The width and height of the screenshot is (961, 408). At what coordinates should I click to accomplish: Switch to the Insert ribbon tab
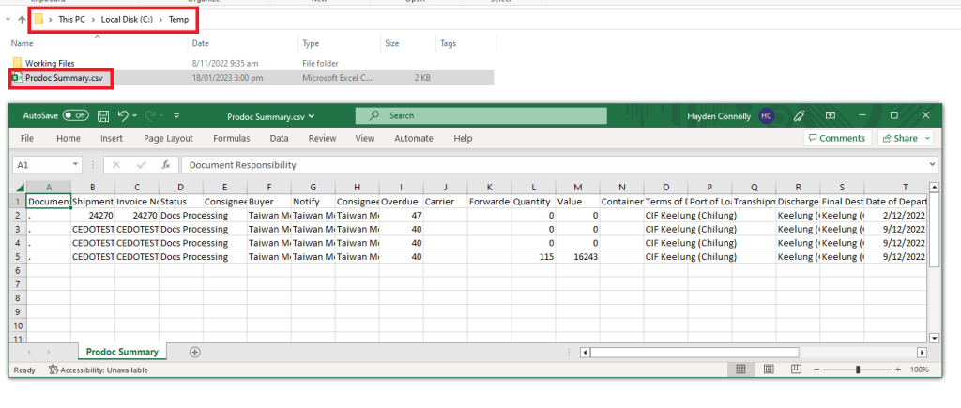point(112,139)
